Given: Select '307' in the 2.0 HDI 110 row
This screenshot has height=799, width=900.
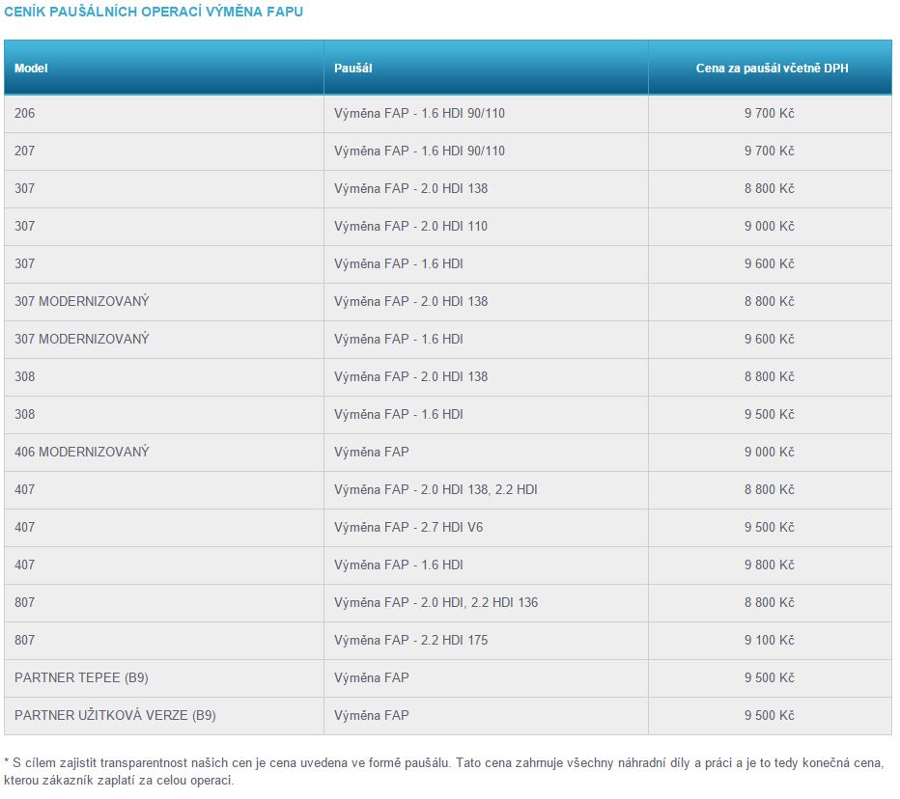Looking at the screenshot, I should (x=25, y=227).
